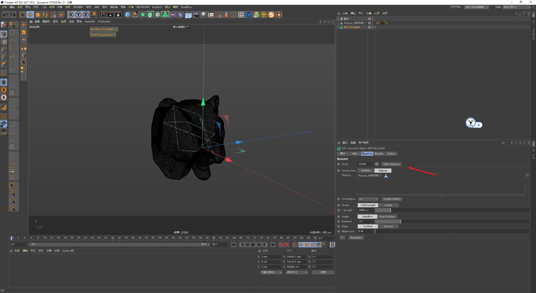Open the Light object icon
The height and width of the screenshot is (293, 536).
click(203, 15)
